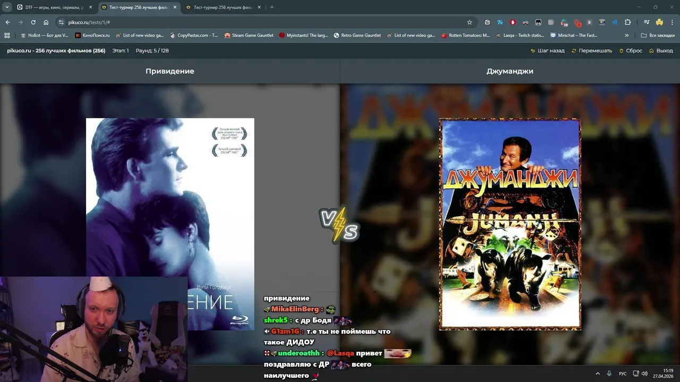Open the network tray icon
Image resolution: width=680 pixels, height=382 pixels.
(x=636, y=374)
